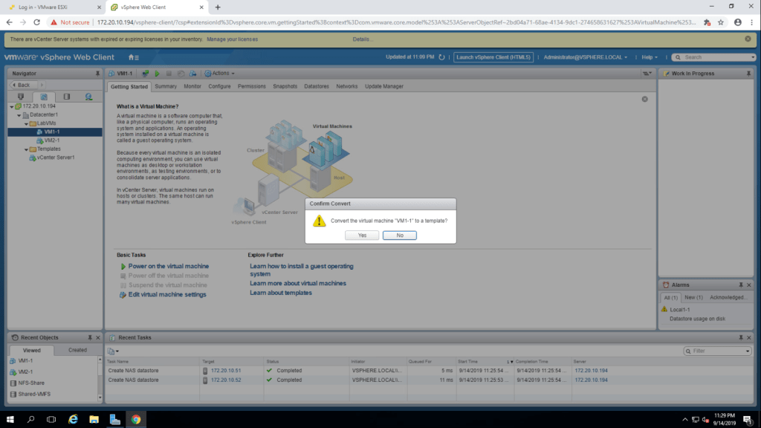Click Launch vSphere Client (HTML5) button

click(493, 57)
